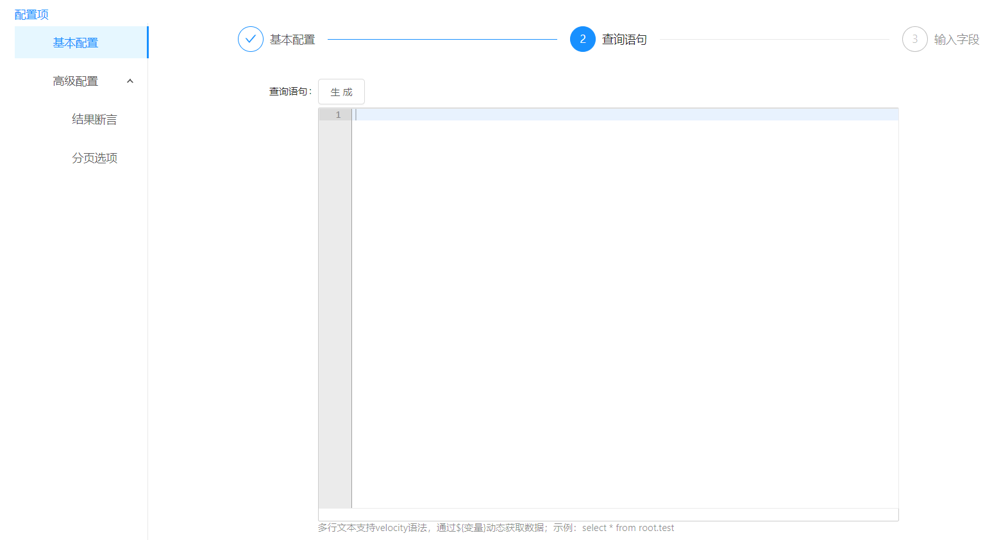Click the 输入字段 step label
Image resolution: width=992 pixels, height=540 pixels.
coord(956,40)
